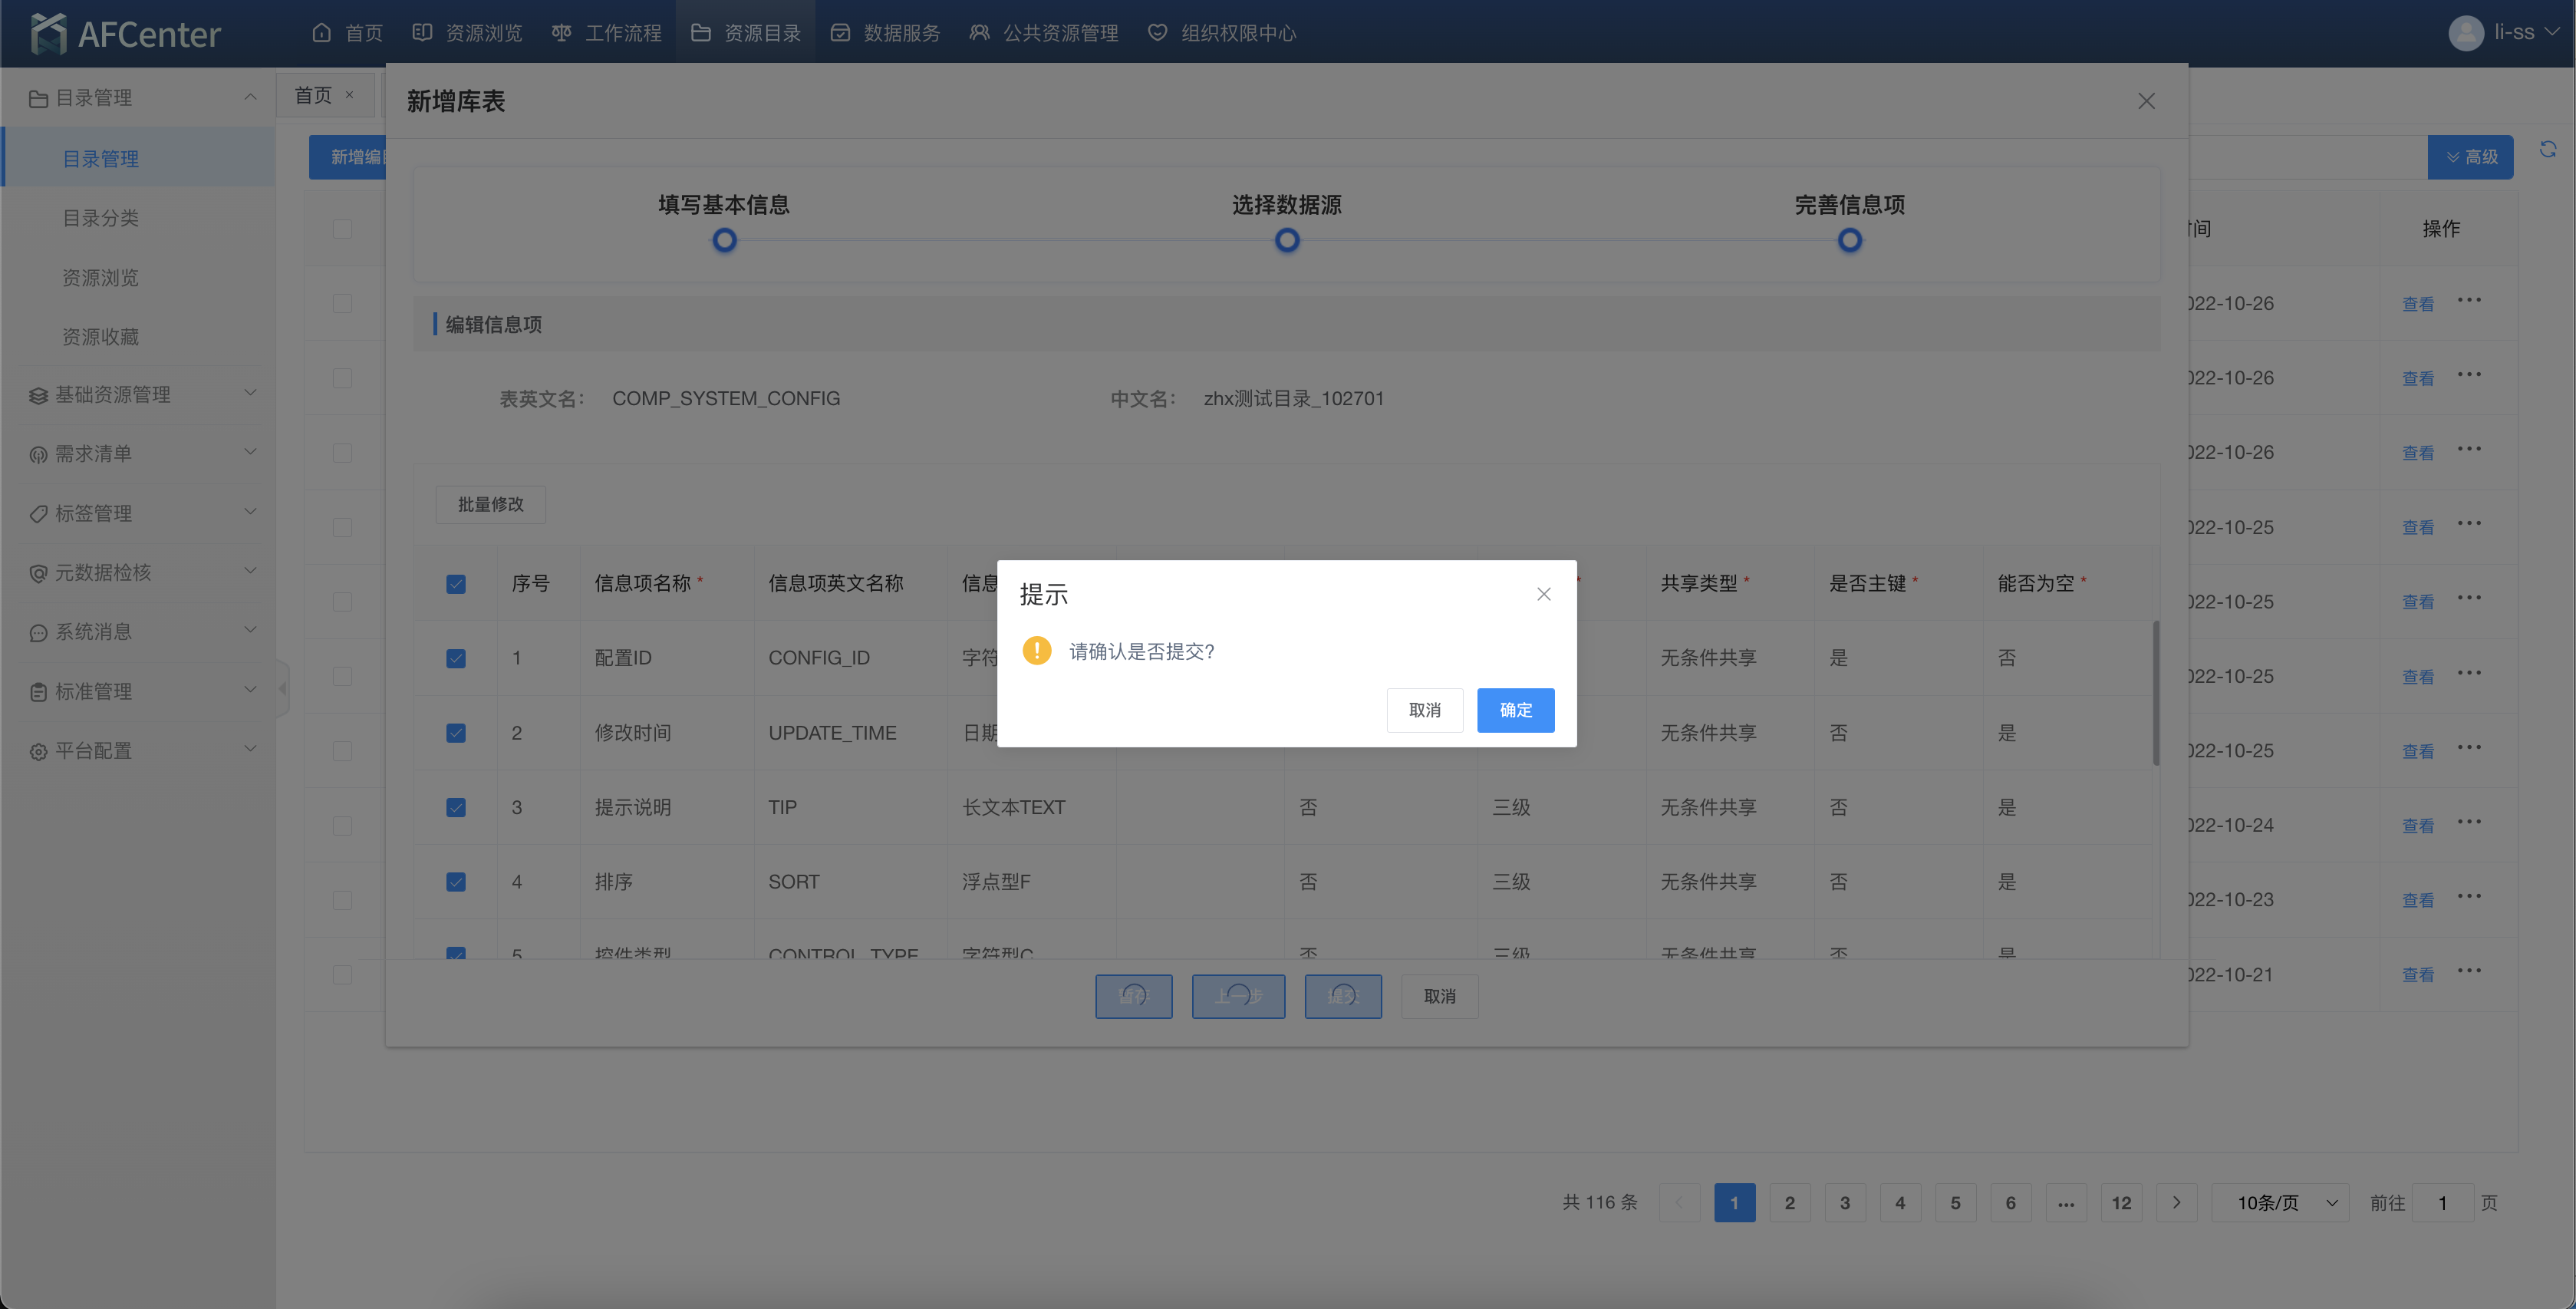Click 查看 for the 2022-10-24 row
Viewport: 2576px width, 1309px height.
pos(2418,826)
